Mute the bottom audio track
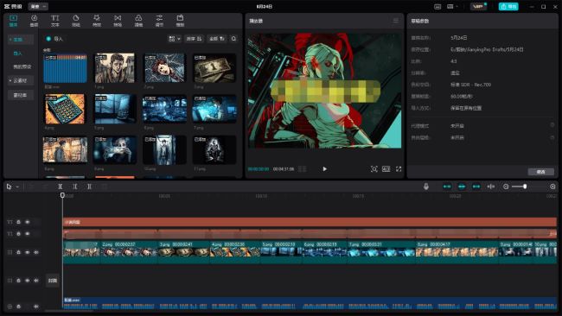Image resolution: width=562 pixels, height=316 pixels. pyautogui.click(x=35, y=307)
